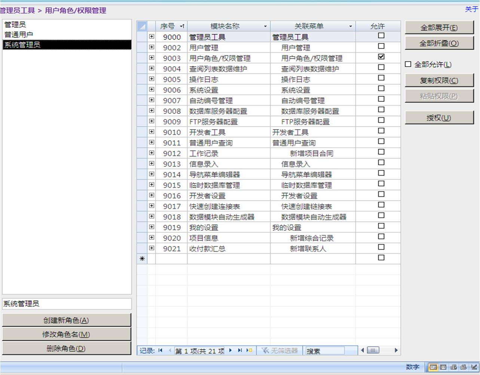Click the horizontal scrollbar right arrow

coord(396,351)
